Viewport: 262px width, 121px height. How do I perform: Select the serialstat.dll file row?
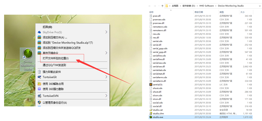[x=201, y=74]
